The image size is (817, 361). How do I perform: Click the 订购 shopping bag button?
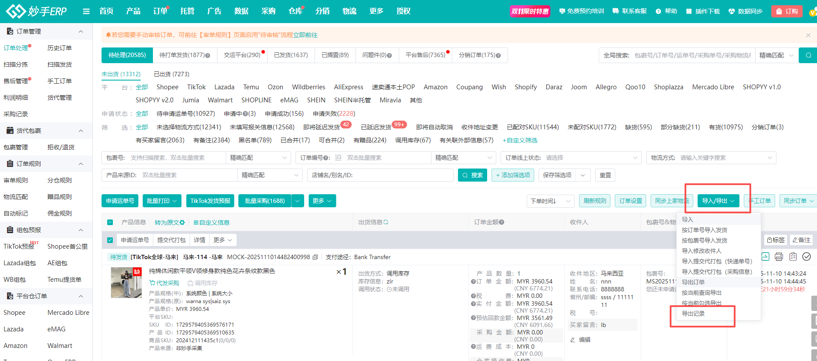tap(787, 11)
